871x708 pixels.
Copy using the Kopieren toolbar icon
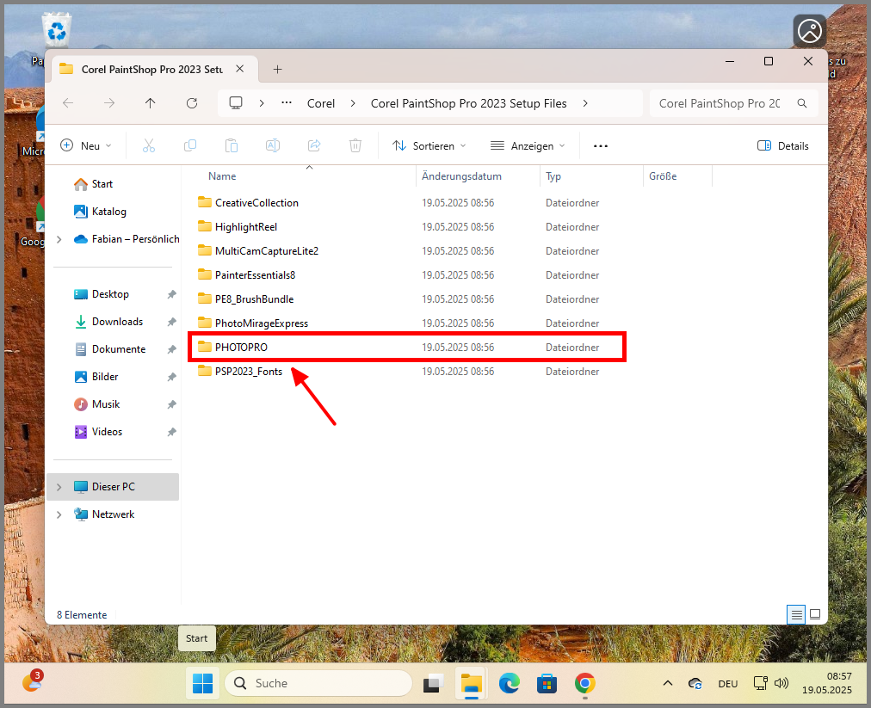coord(189,145)
